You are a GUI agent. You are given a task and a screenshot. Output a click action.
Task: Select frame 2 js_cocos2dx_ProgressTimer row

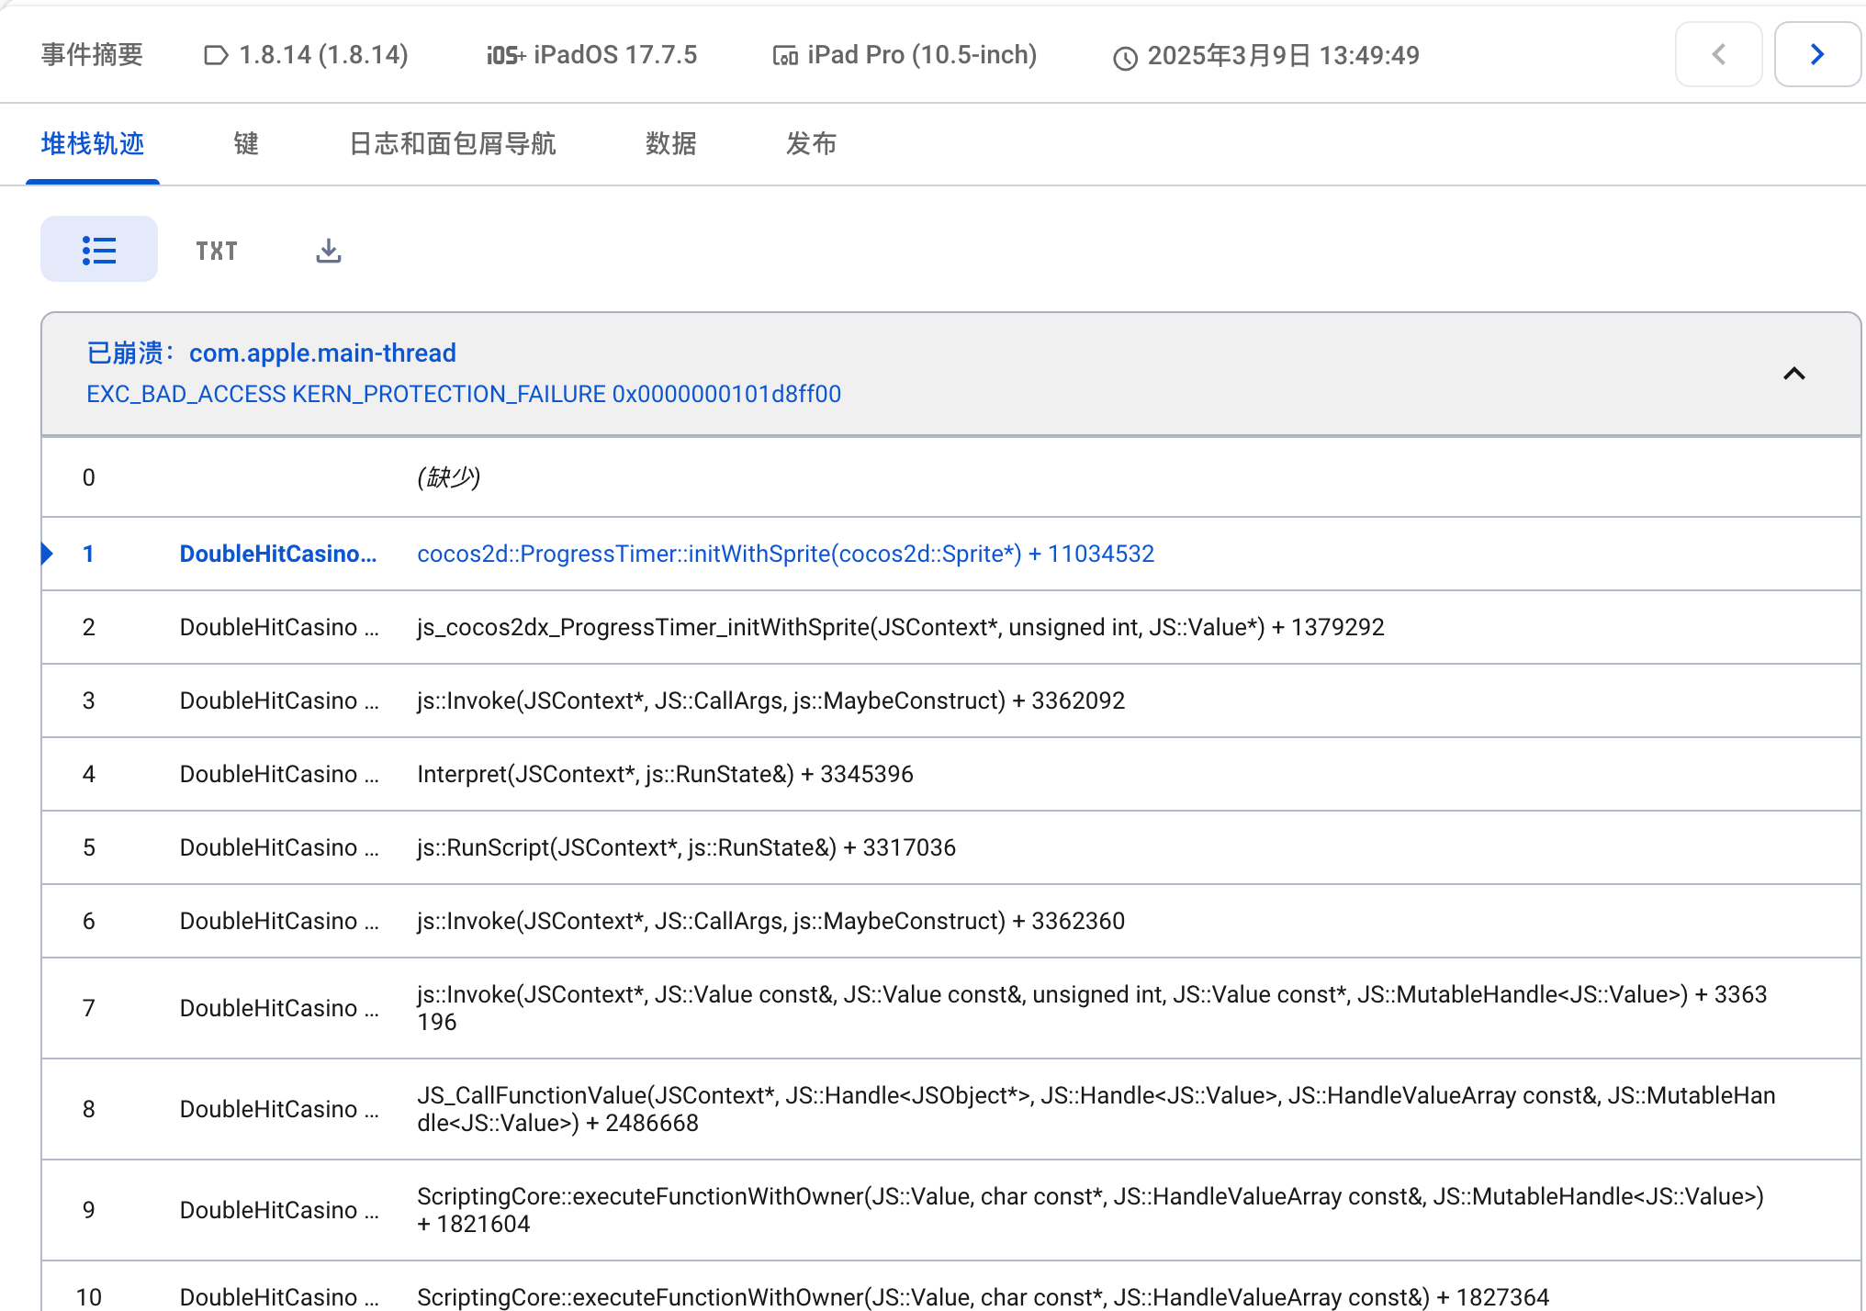click(900, 627)
